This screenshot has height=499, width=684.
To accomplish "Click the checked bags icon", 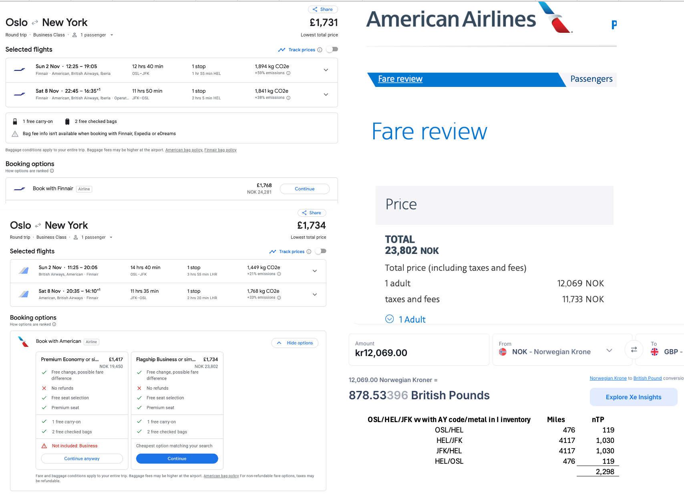I will pos(67,121).
